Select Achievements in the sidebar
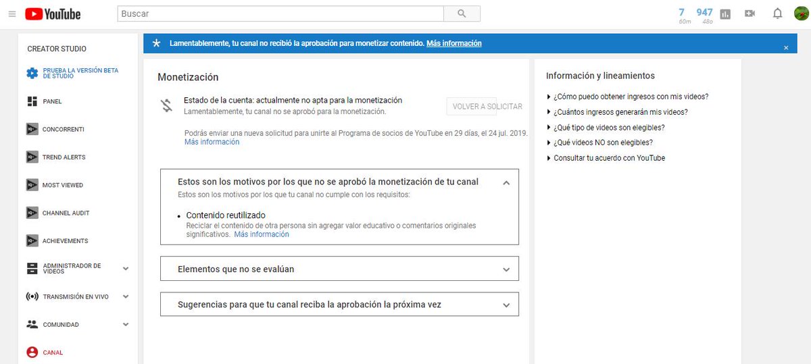The image size is (811, 364). click(x=65, y=241)
